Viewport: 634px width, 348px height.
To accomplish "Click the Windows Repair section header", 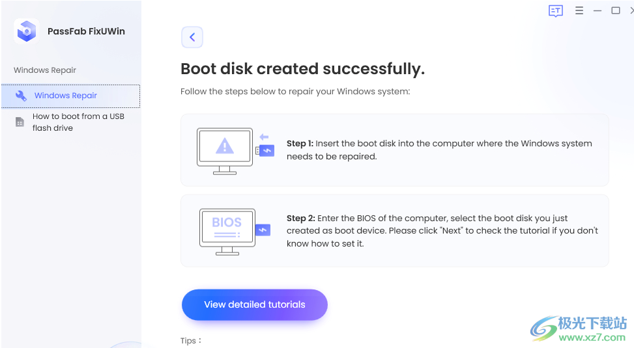I will (x=45, y=70).
